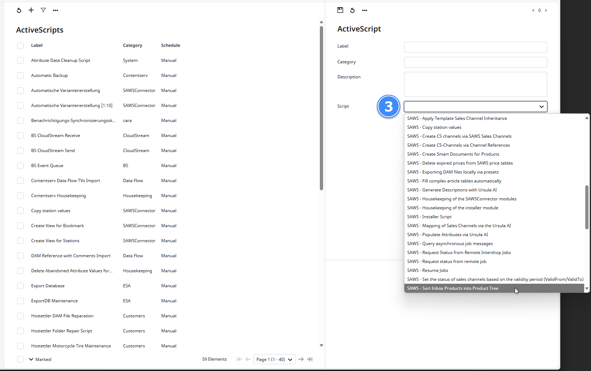Screen dimensions: 591x371
Task: Select SAWS - Sort Inbox Products into Product Tree
Action: pos(494,288)
